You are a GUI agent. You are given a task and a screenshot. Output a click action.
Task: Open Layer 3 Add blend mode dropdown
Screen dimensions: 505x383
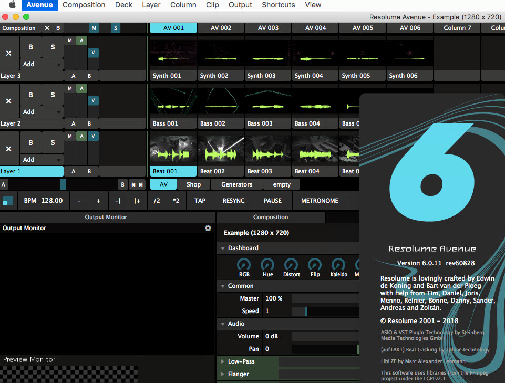tap(42, 64)
